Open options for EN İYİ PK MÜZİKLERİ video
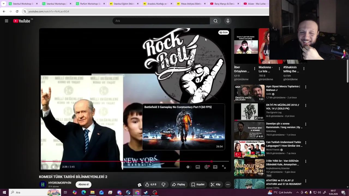 (306, 105)
